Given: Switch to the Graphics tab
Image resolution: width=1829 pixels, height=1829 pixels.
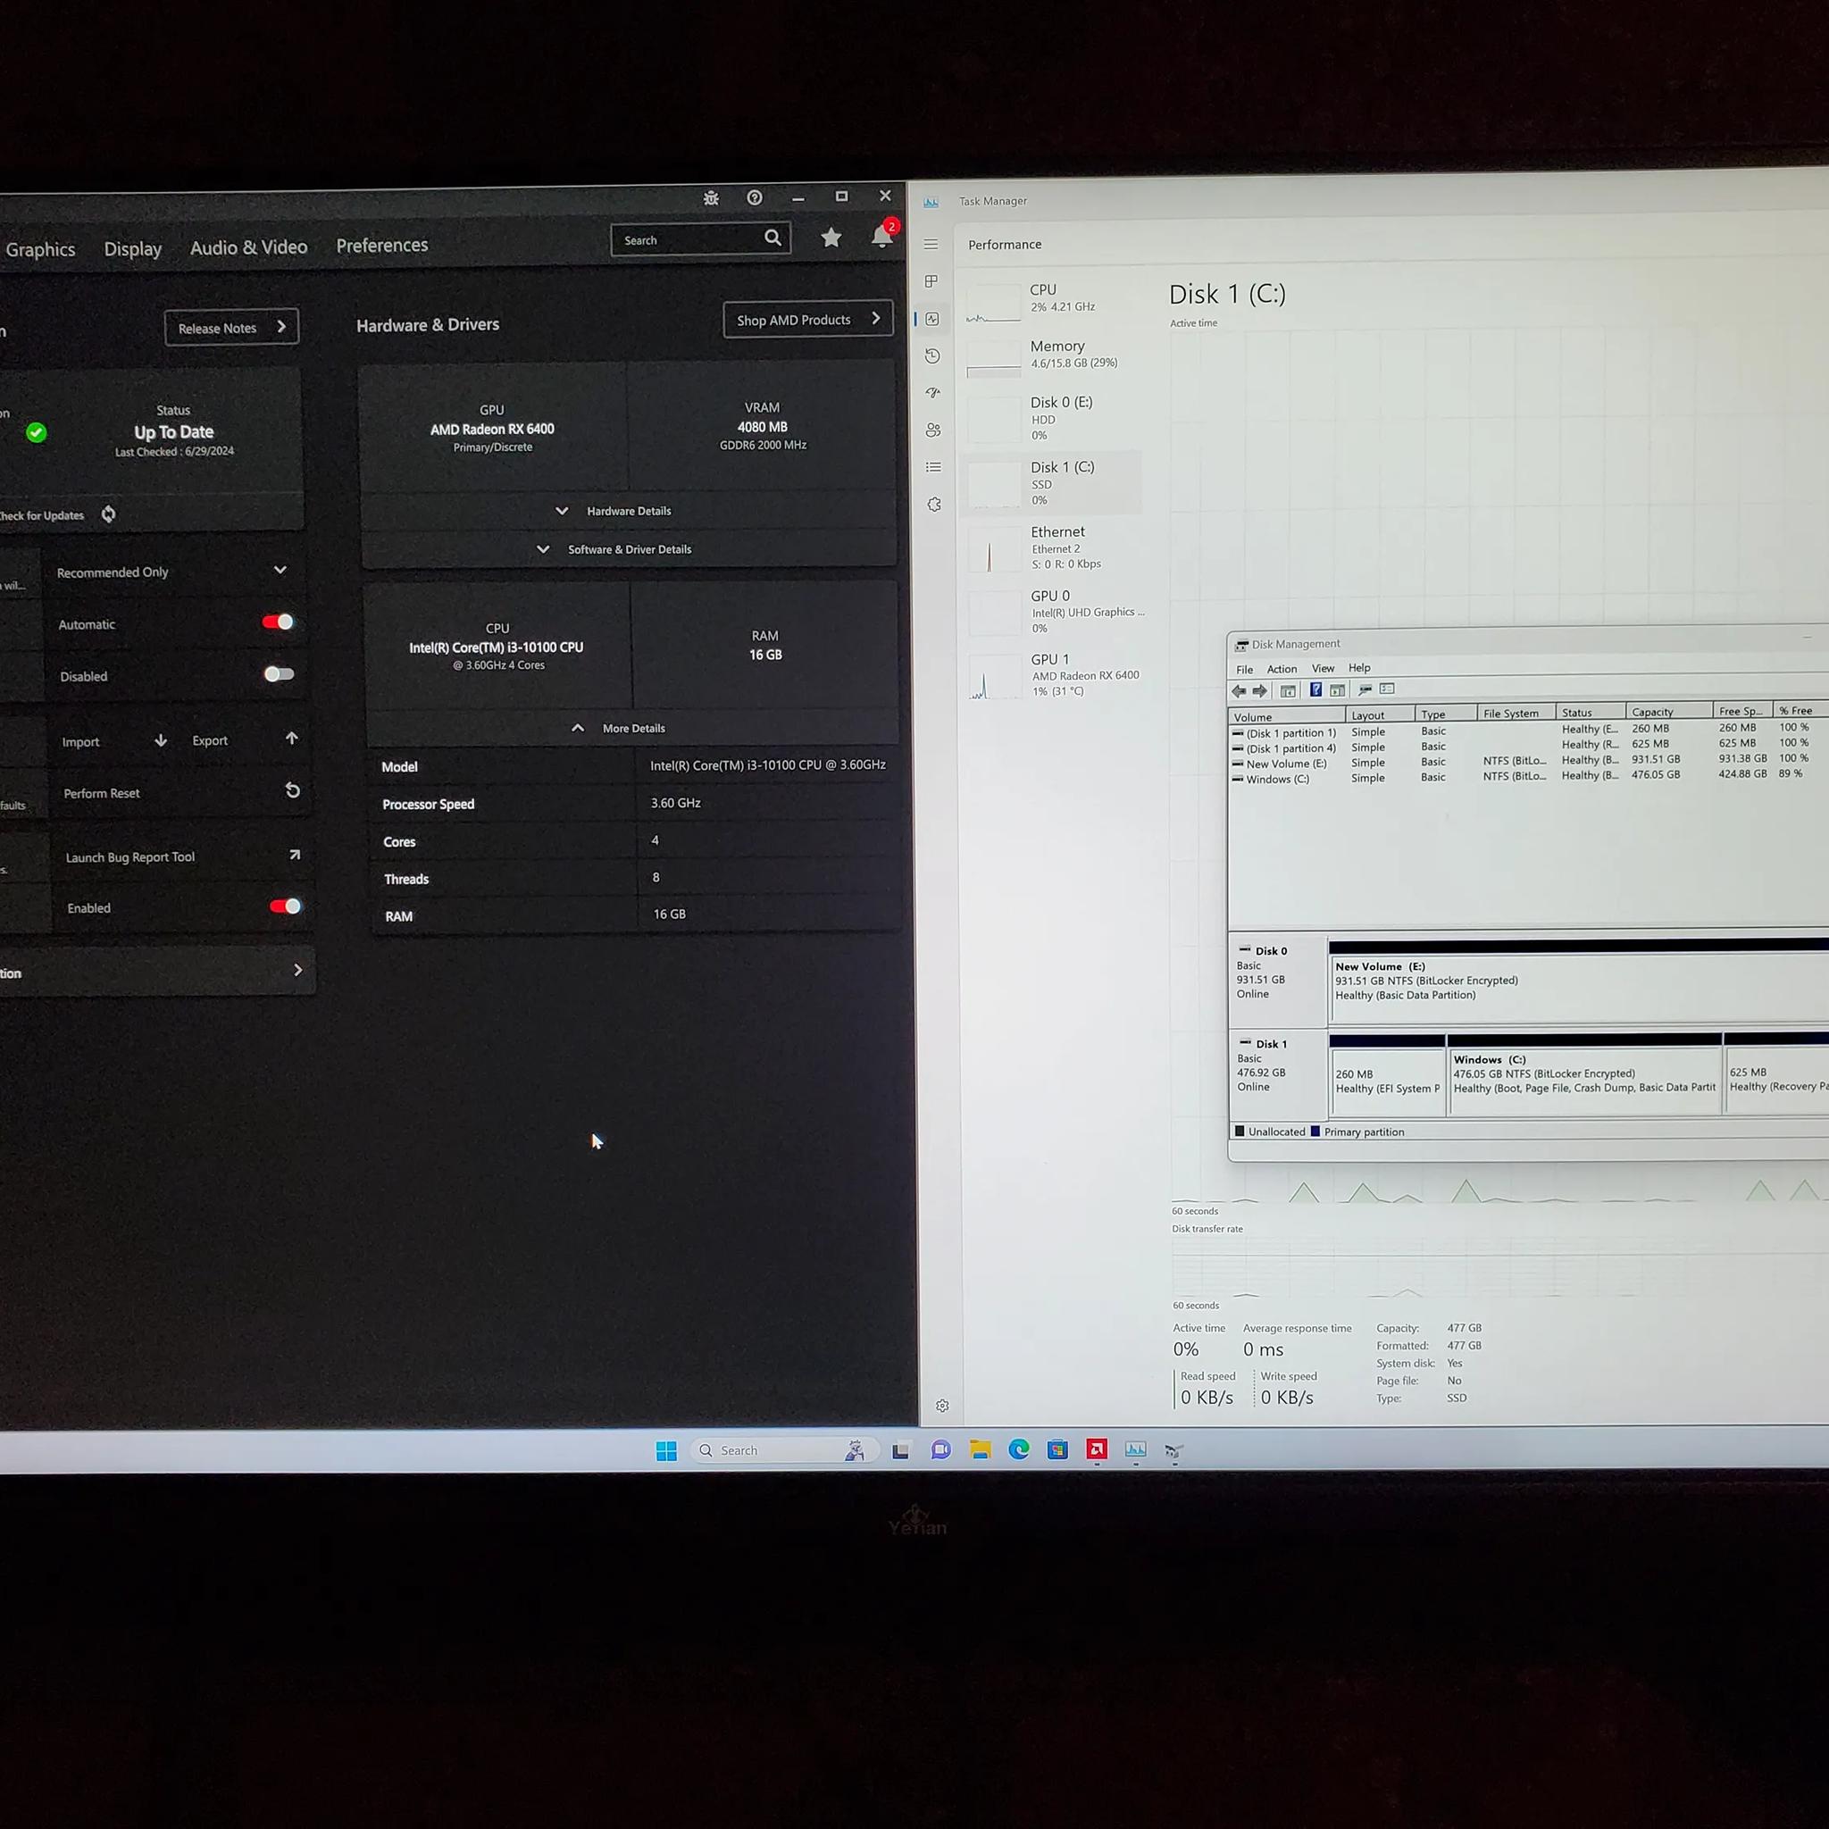Looking at the screenshot, I should coord(41,249).
